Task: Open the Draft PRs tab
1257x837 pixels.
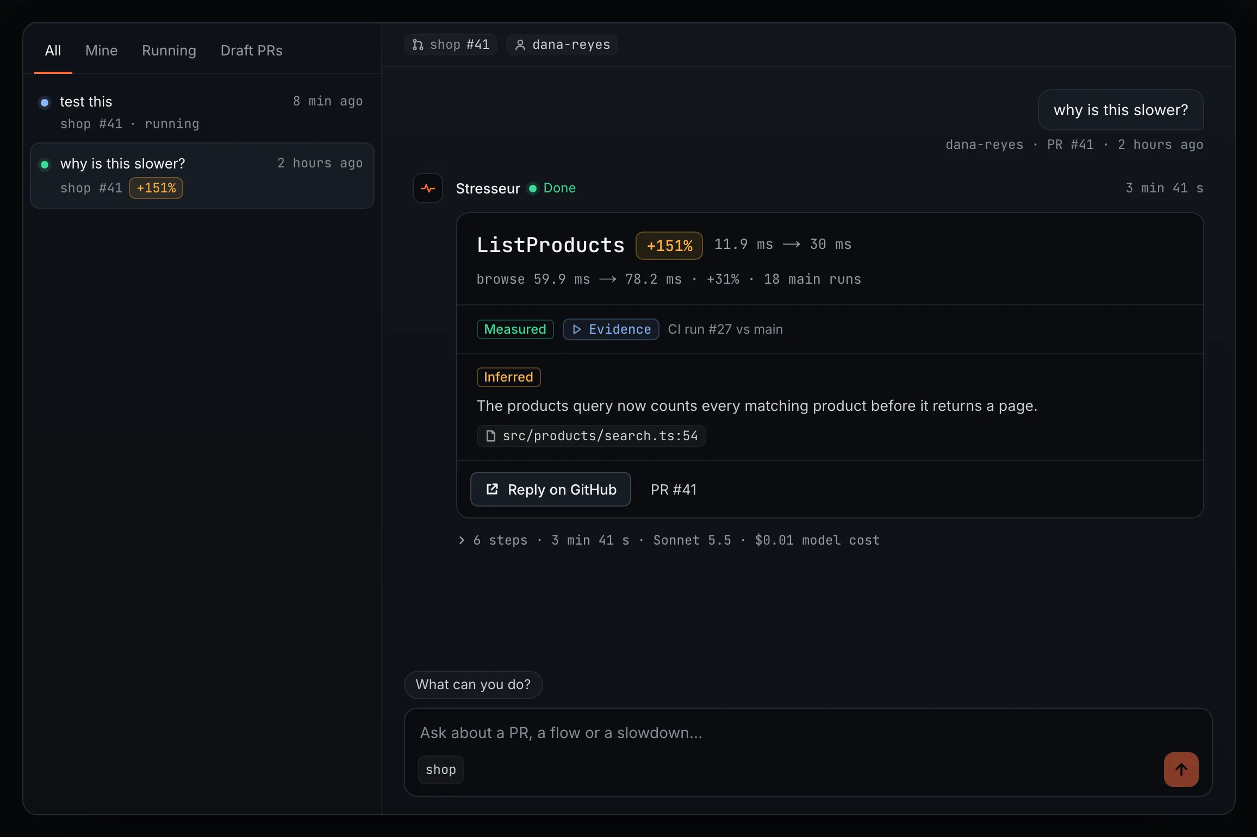Action: (x=251, y=51)
